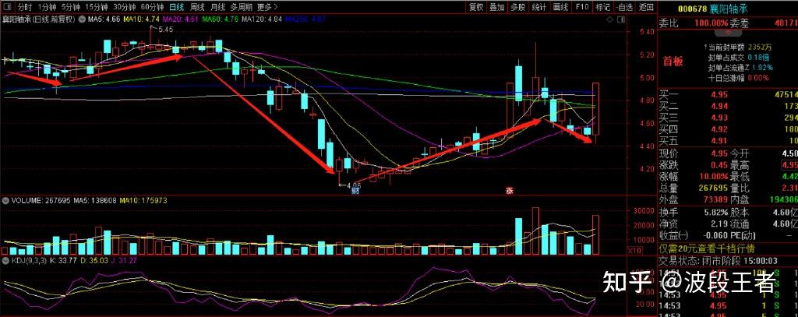Viewport: 798px width, 317px height.
Task: Toggle 叠加 overlay comparison
Action: pyautogui.click(x=497, y=8)
